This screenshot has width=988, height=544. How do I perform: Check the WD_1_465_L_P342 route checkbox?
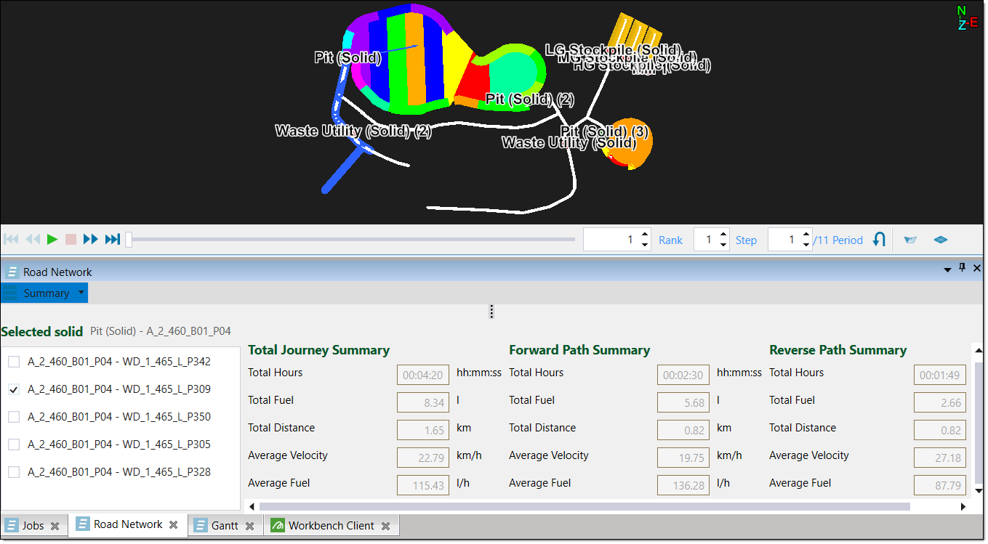click(x=14, y=362)
